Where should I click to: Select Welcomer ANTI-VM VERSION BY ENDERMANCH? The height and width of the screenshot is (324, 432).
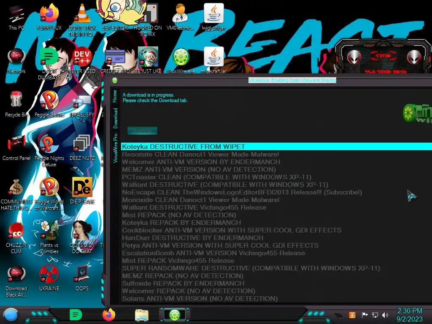tap(276, 162)
